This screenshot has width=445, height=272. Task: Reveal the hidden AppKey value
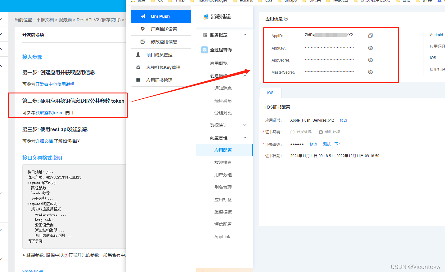tap(370, 48)
